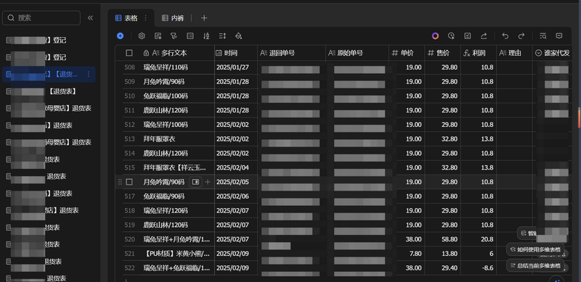Add a new table tab with plus
Viewport: 581px width, 282px height.
click(x=204, y=18)
